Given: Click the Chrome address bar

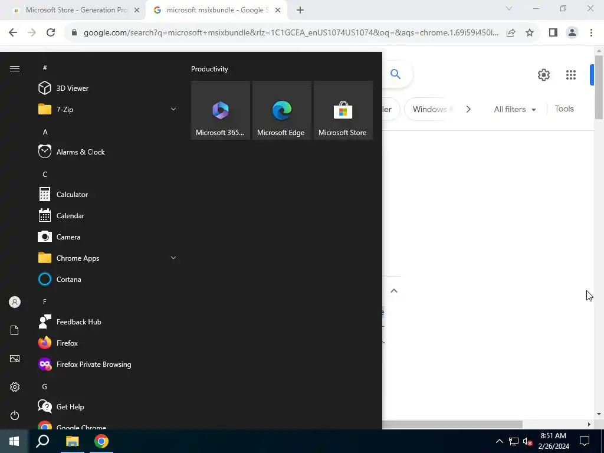Looking at the screenshot, I should coord(291,33).
